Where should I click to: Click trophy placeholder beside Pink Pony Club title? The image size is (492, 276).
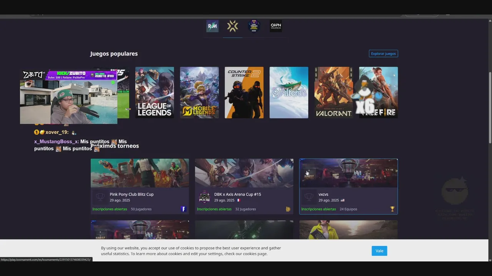pos(100,197)
